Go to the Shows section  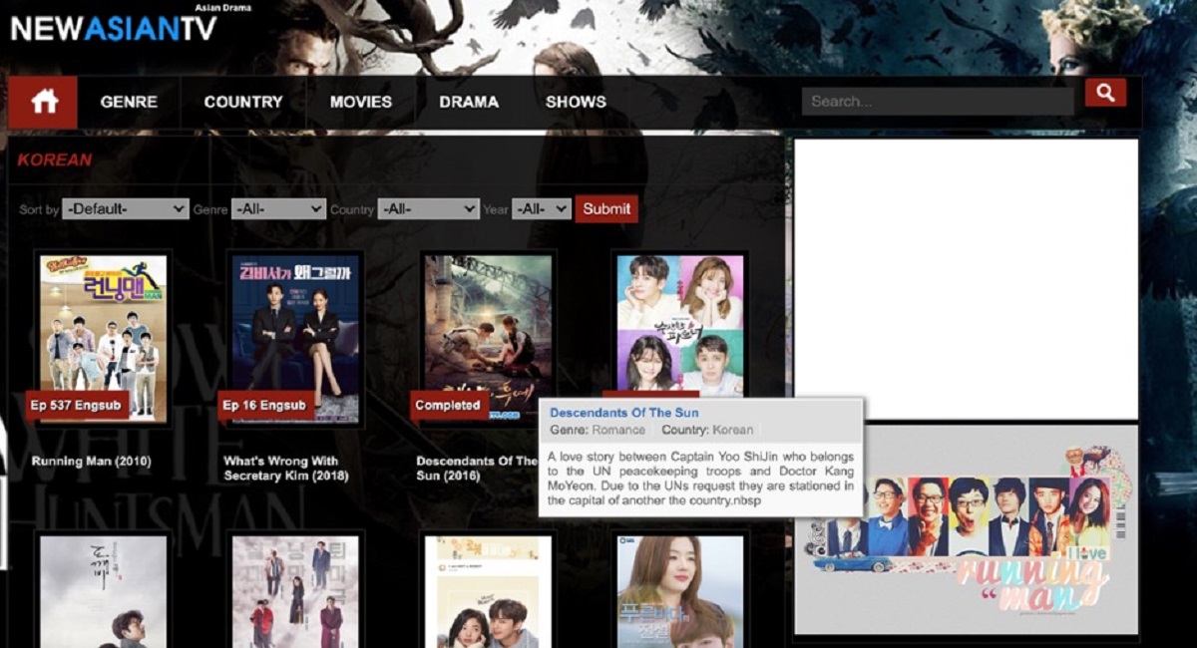(576, 102)
